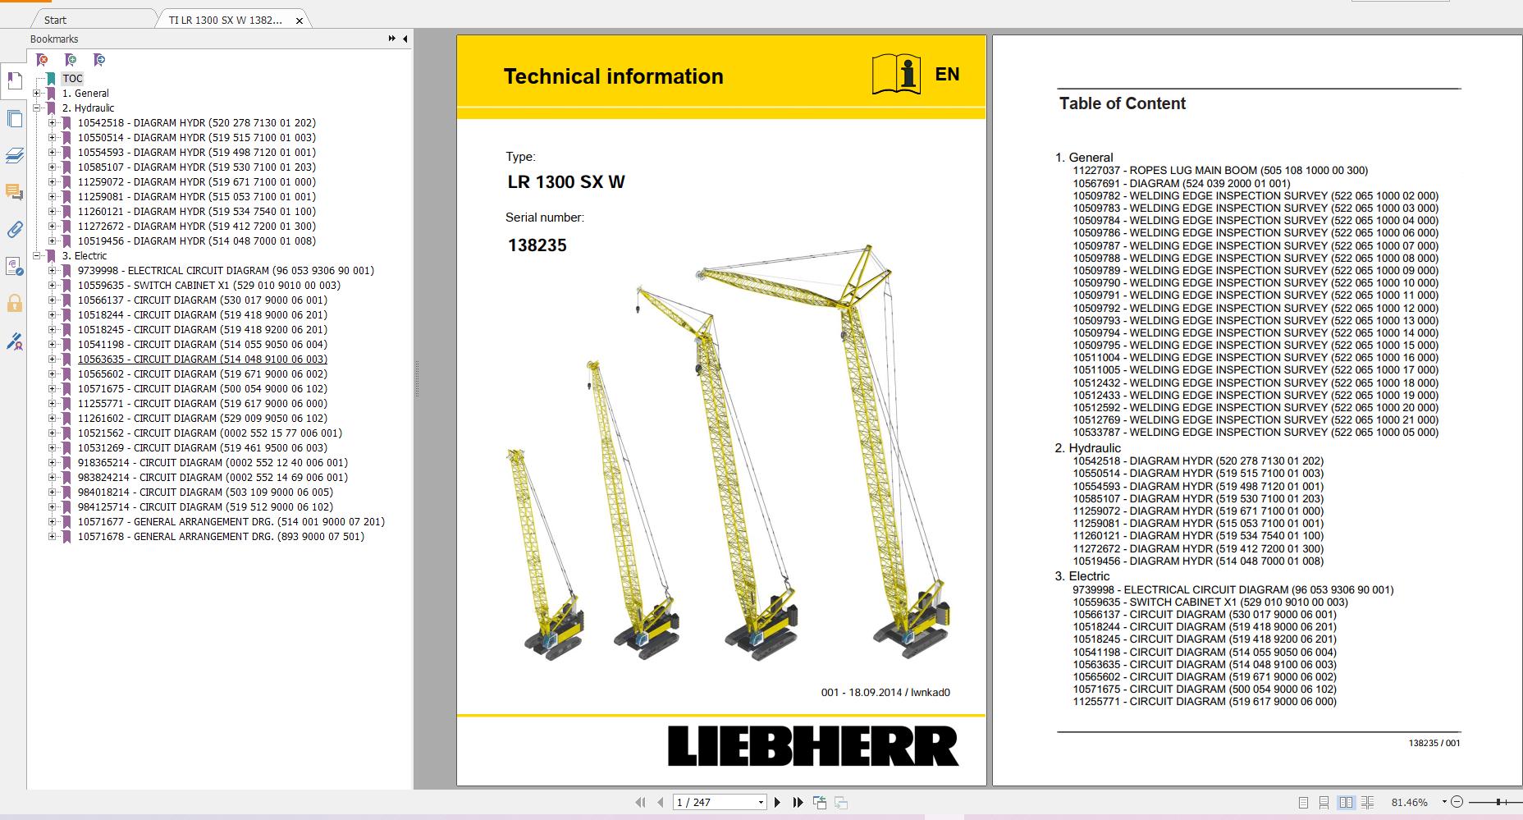The width and height of the screenshot is (1523, 820).
Task: Open the Comments panel icon
Action: [x=13, y=193]
